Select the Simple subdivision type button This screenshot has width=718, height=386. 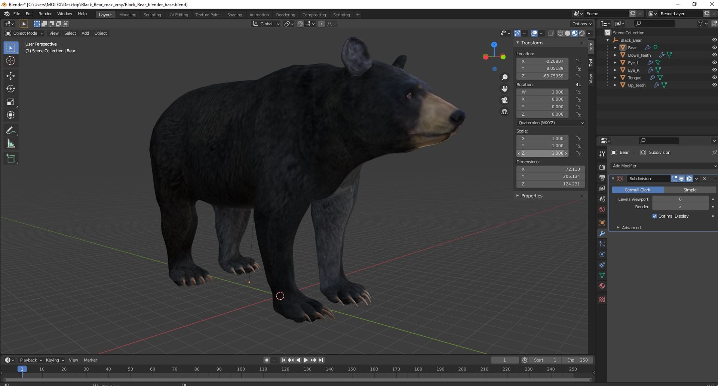[690, 190]
